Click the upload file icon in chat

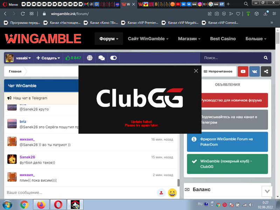click(x=161, y=192)
